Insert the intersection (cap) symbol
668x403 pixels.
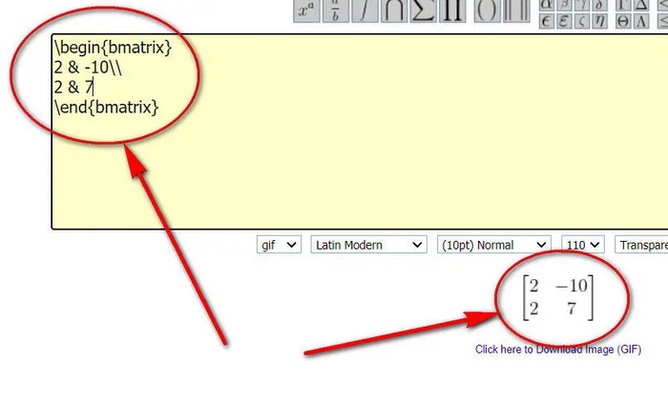point(393,10)
